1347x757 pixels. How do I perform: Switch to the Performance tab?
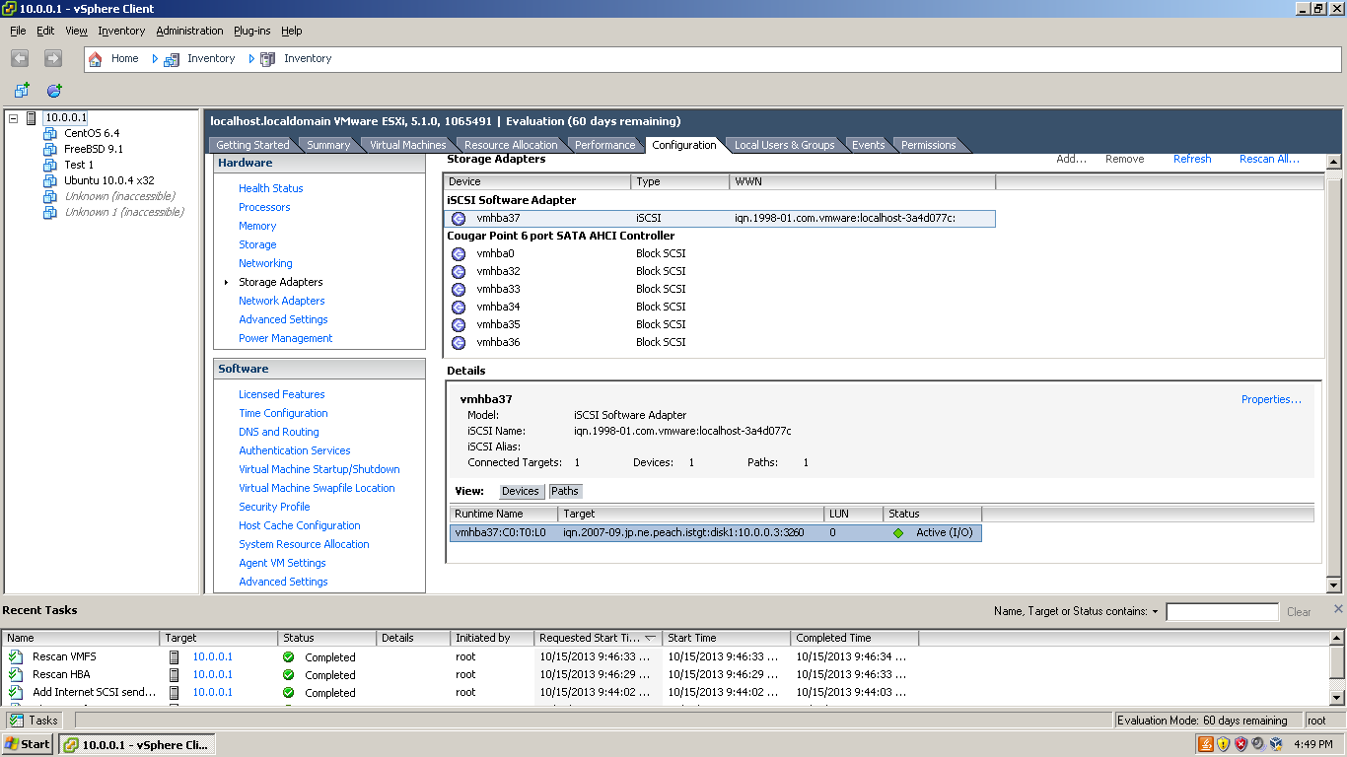(605, 145)
